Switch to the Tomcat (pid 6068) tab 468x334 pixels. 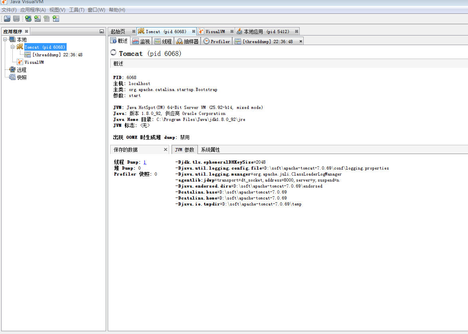(x=166, y=32)
